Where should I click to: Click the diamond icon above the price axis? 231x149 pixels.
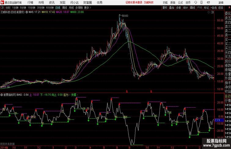click(209, 12)
